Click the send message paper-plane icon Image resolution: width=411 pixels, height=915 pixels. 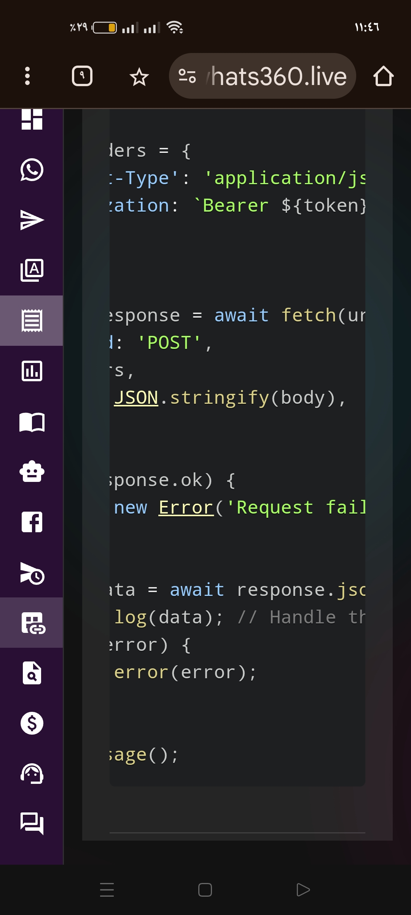click(x=32, y=220)
